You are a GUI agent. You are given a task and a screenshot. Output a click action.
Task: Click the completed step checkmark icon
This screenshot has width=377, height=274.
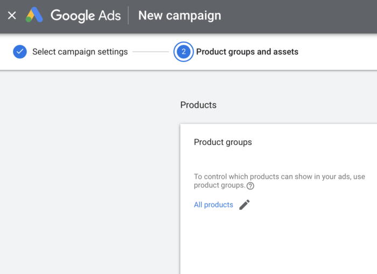point(20,52)
